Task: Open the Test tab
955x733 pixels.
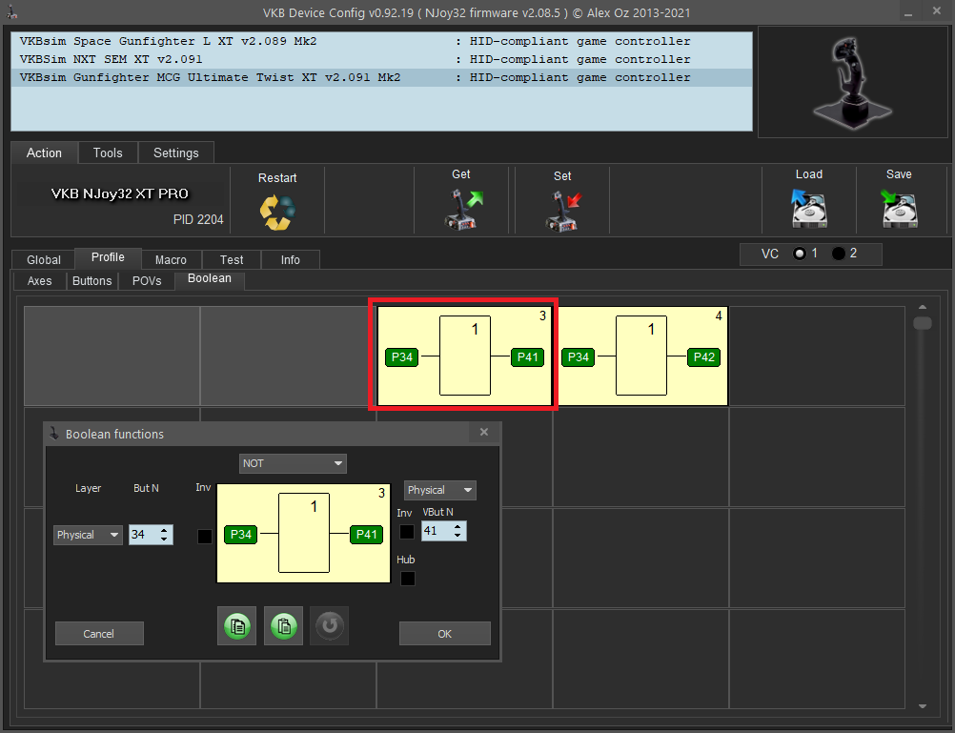Action: point(232,259)
